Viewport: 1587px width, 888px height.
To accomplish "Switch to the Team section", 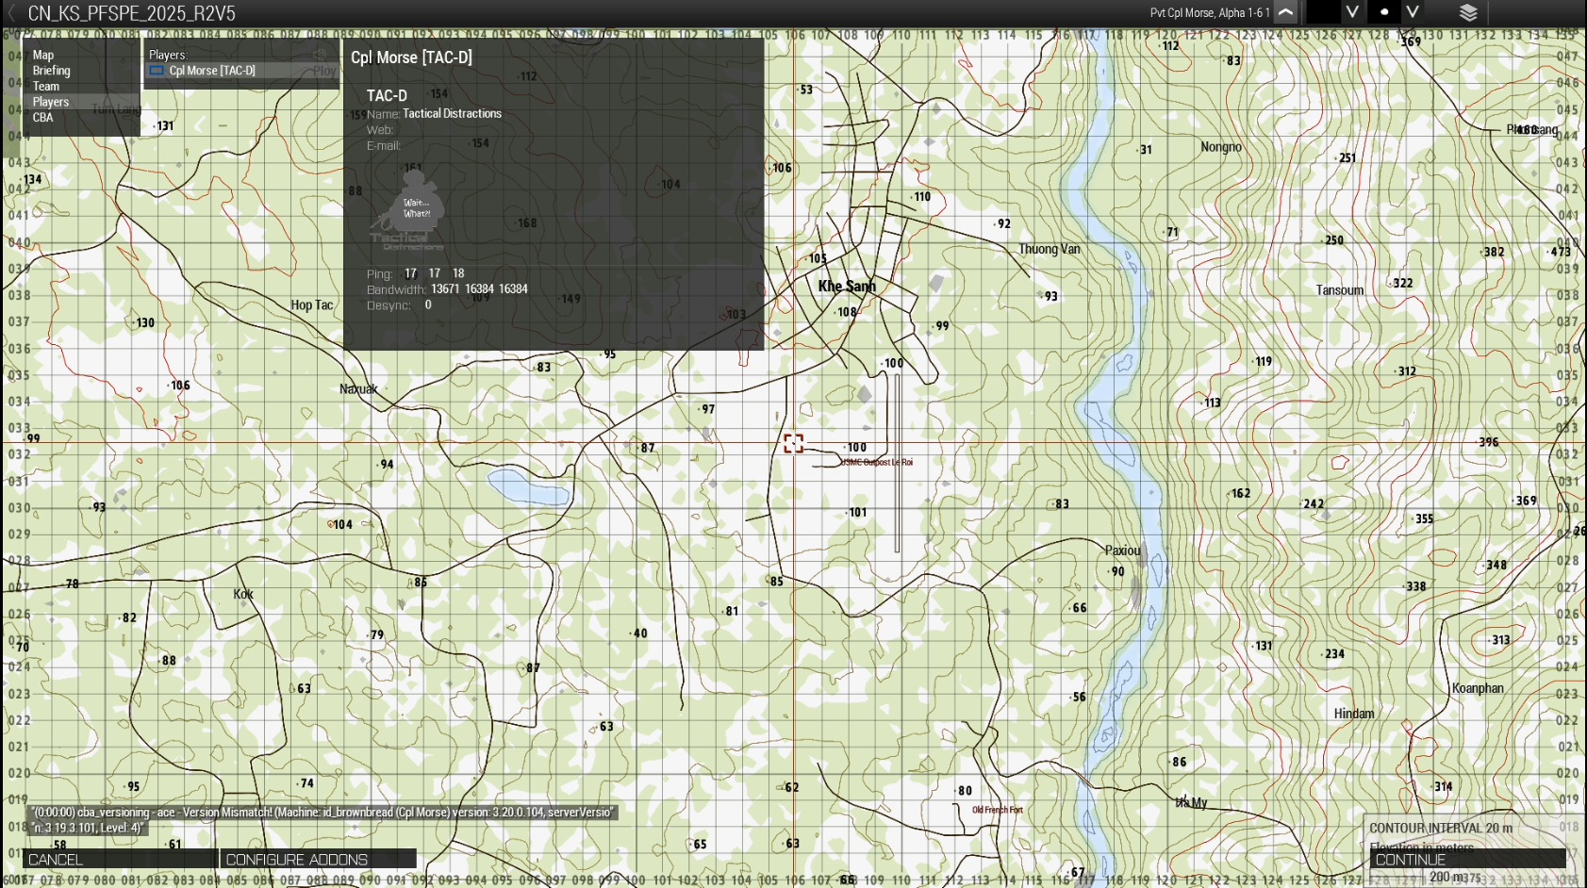I will 46,86.
